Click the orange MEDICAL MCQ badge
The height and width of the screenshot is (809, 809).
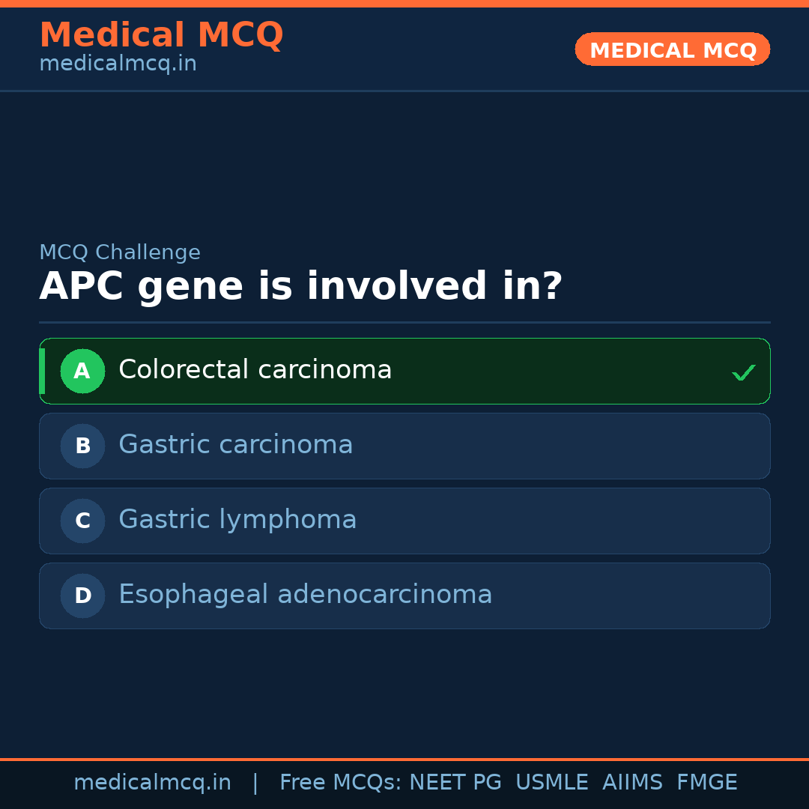pos(672,50)
